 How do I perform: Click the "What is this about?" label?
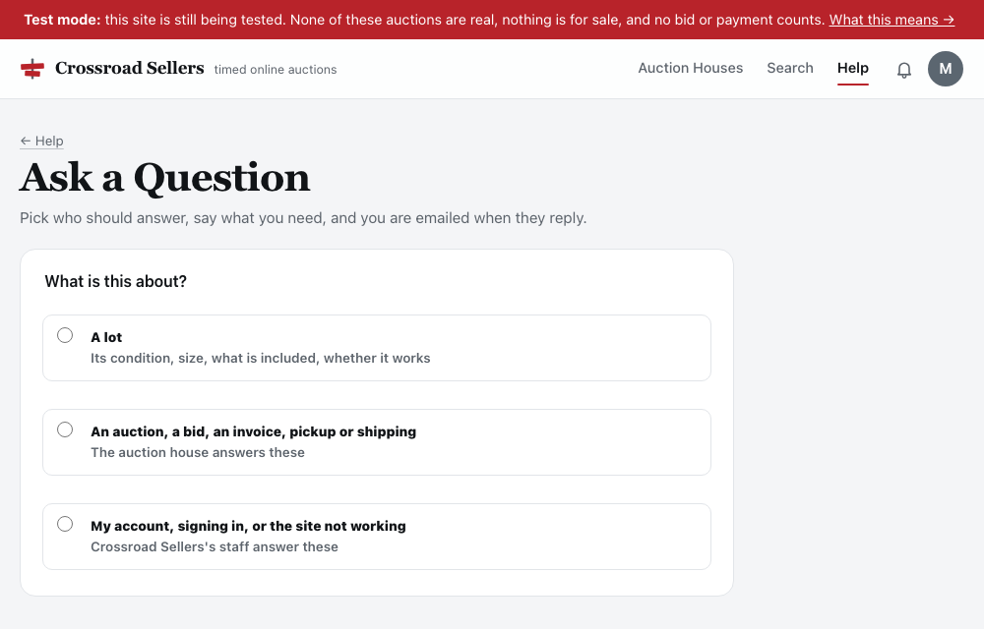115,281
